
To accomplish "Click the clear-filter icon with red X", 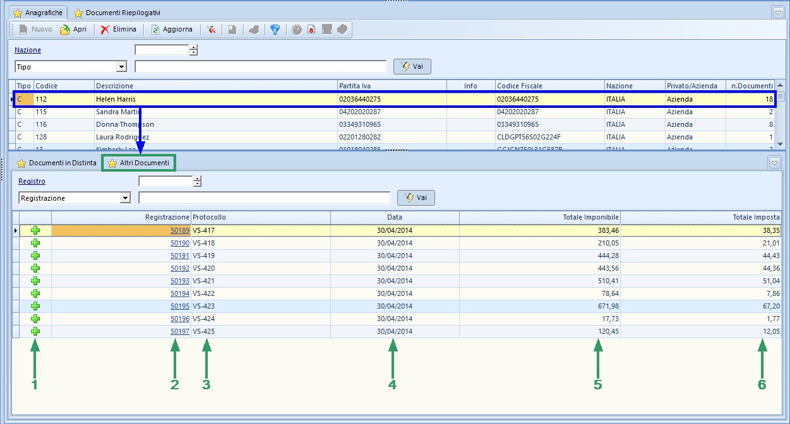I will (x=211, y=30).
